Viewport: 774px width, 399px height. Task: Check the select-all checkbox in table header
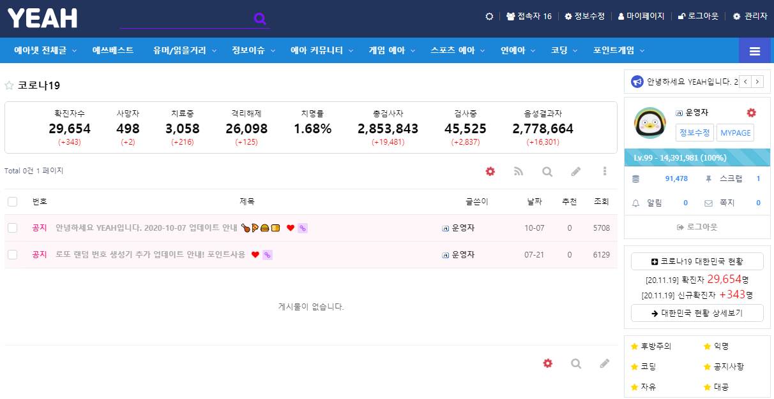click(x=13, y=201)
